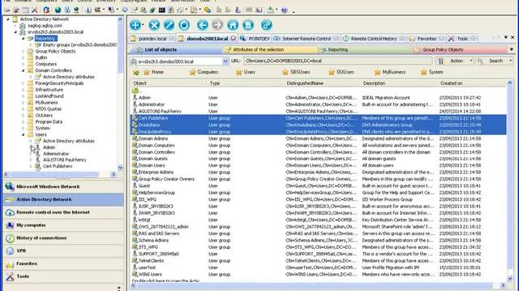This screenshot has width=519, height=291.
Task: Close the domsbs2003.local tab via its red icon
Action: (x=234, y=38)
